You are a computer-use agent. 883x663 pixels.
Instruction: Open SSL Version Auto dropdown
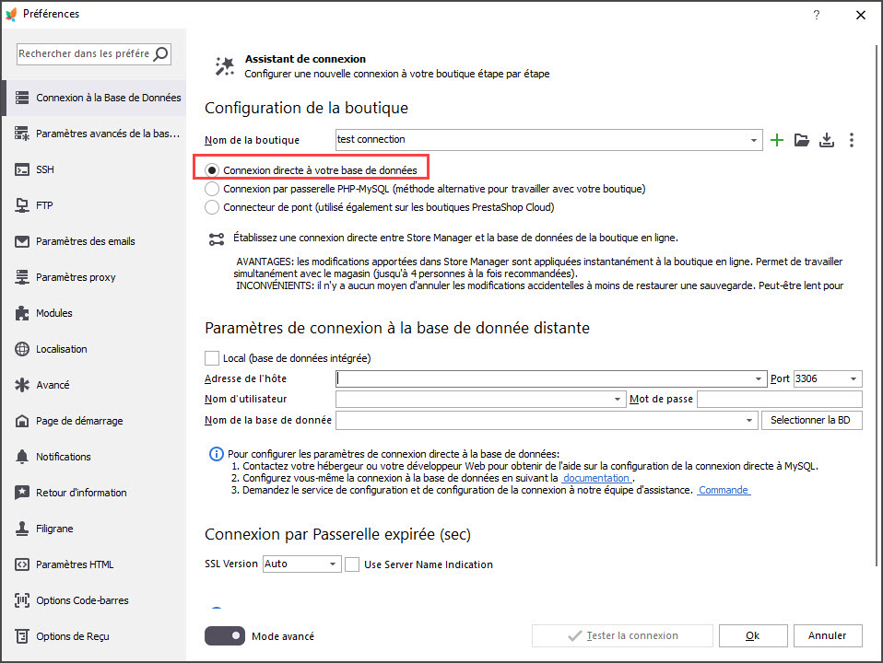pos(333,564)
